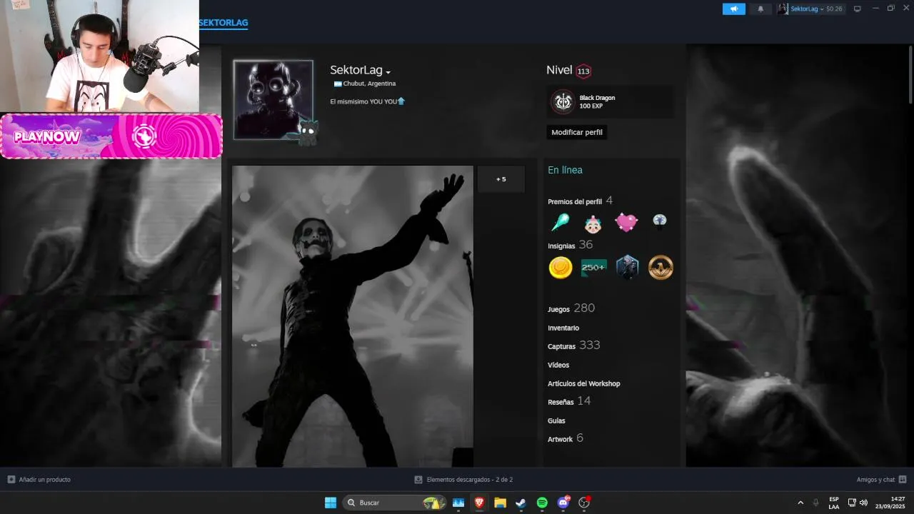Open Artículos del Workshop link
914x514 pixels.
(584, 383)
